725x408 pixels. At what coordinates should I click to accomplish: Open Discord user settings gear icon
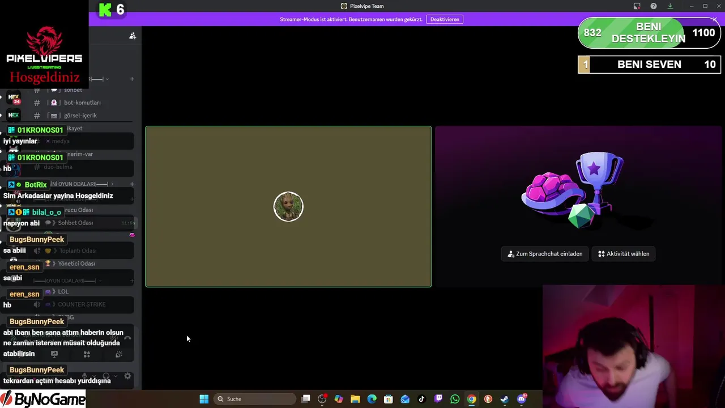(127, 376)
